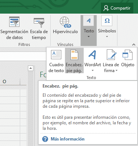Select Encabez. pie pág. header footer option

tap(74, 61)
